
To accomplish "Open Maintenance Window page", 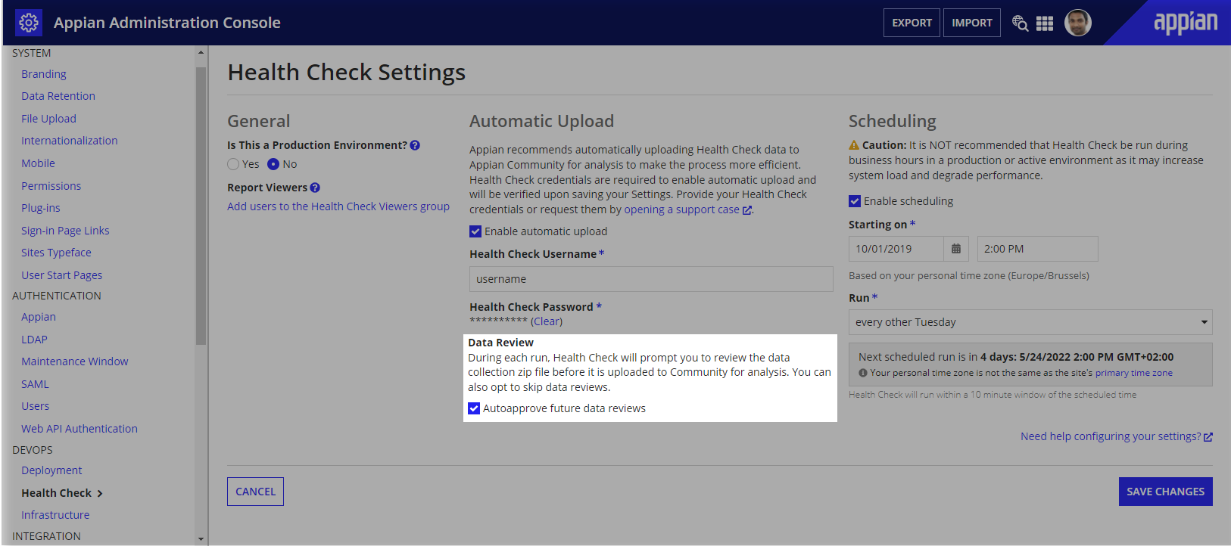I will [75, 361].
